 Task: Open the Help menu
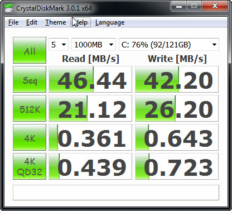click(81, 22)
